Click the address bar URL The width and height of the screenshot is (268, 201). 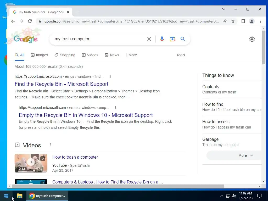[x=132, y=21]
